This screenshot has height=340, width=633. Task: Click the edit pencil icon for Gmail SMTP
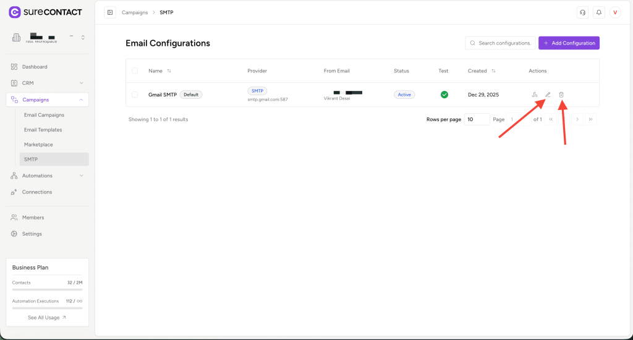(548, 95)
